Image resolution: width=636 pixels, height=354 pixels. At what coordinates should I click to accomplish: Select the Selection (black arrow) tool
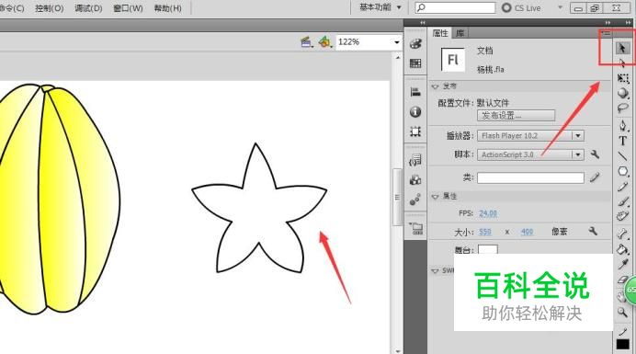(622, 49)
